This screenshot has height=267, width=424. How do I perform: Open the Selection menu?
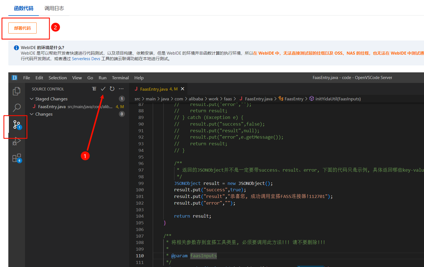(57, 78)
